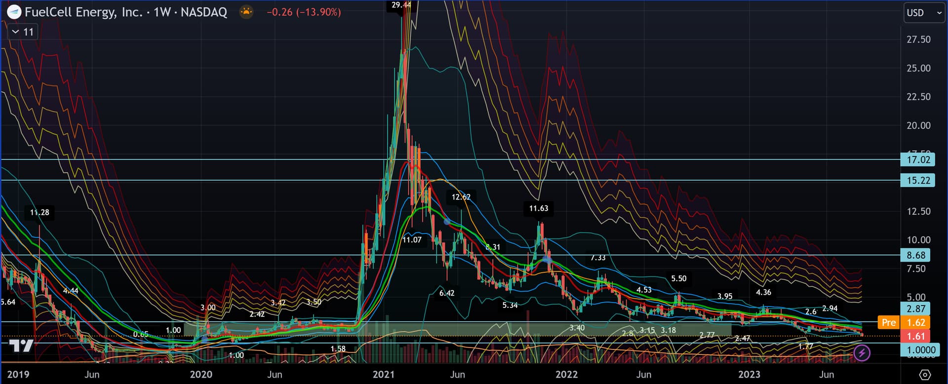Click the 2.87 blue price label

pos(915,308)
